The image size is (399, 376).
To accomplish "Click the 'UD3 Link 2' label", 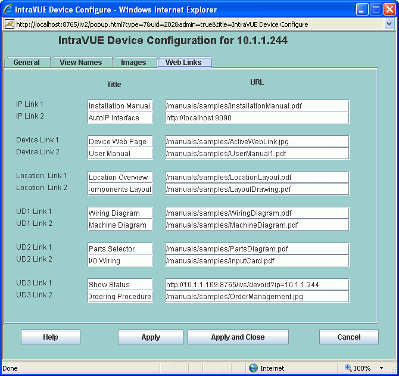I will click(34, 295).
